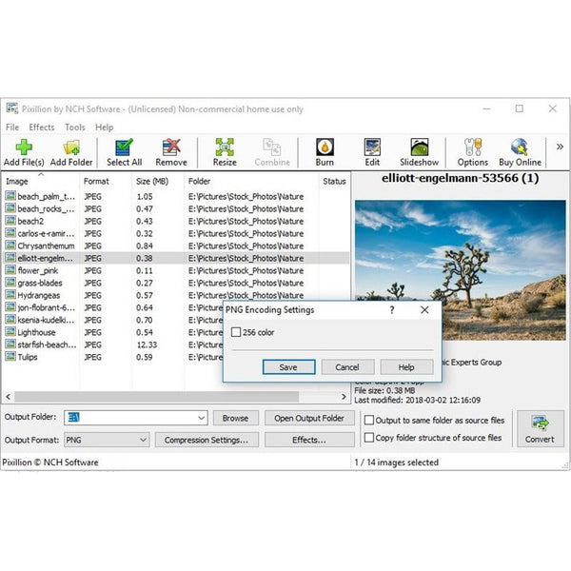Image resolution: width=571 pixels, height=571 pixels.
Task: Click the Add Folder toolbar icon
Action: (71, 152)
